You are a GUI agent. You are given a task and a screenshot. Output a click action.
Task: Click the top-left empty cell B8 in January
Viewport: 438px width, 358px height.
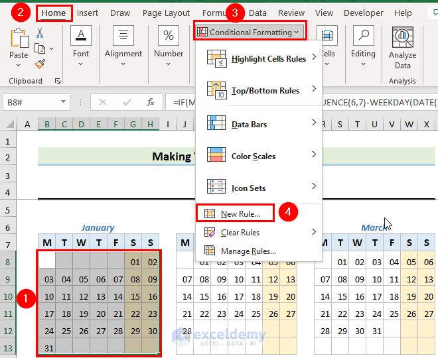point(47,260)
